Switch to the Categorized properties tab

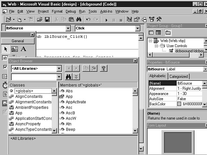[179, 77]
